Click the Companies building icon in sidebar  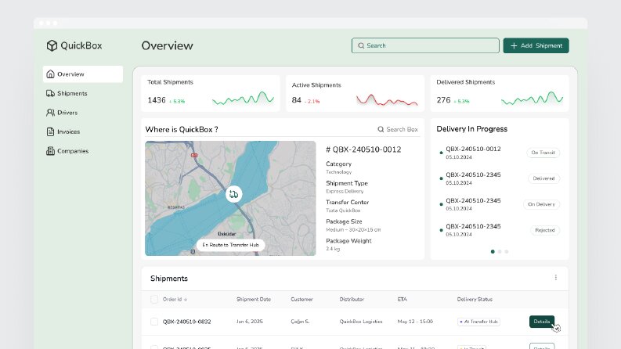click(x=50, y=151)
